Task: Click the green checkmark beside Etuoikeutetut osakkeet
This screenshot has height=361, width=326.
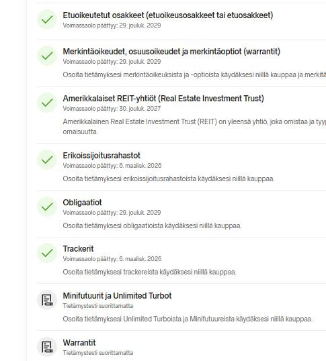Action: (x=47, y=19)
